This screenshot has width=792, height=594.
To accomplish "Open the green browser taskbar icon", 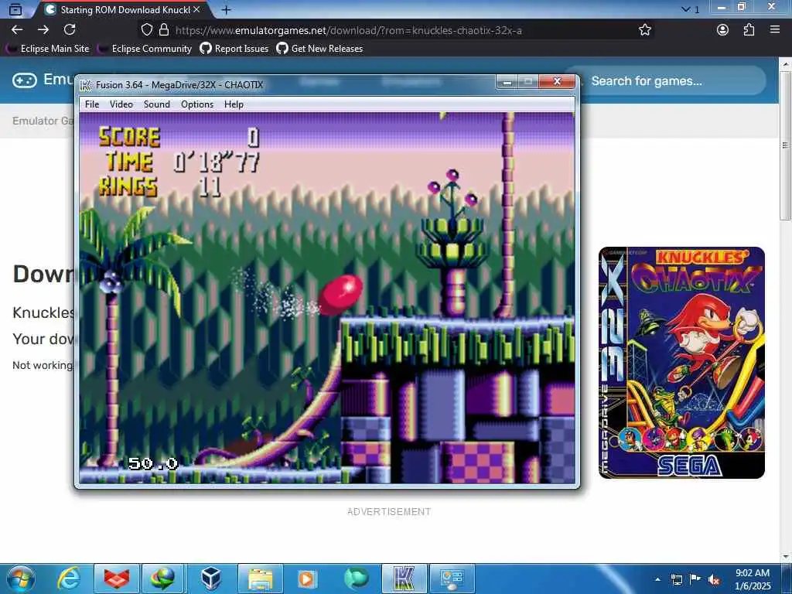I will pyautogui.click(x=356, y=579).
